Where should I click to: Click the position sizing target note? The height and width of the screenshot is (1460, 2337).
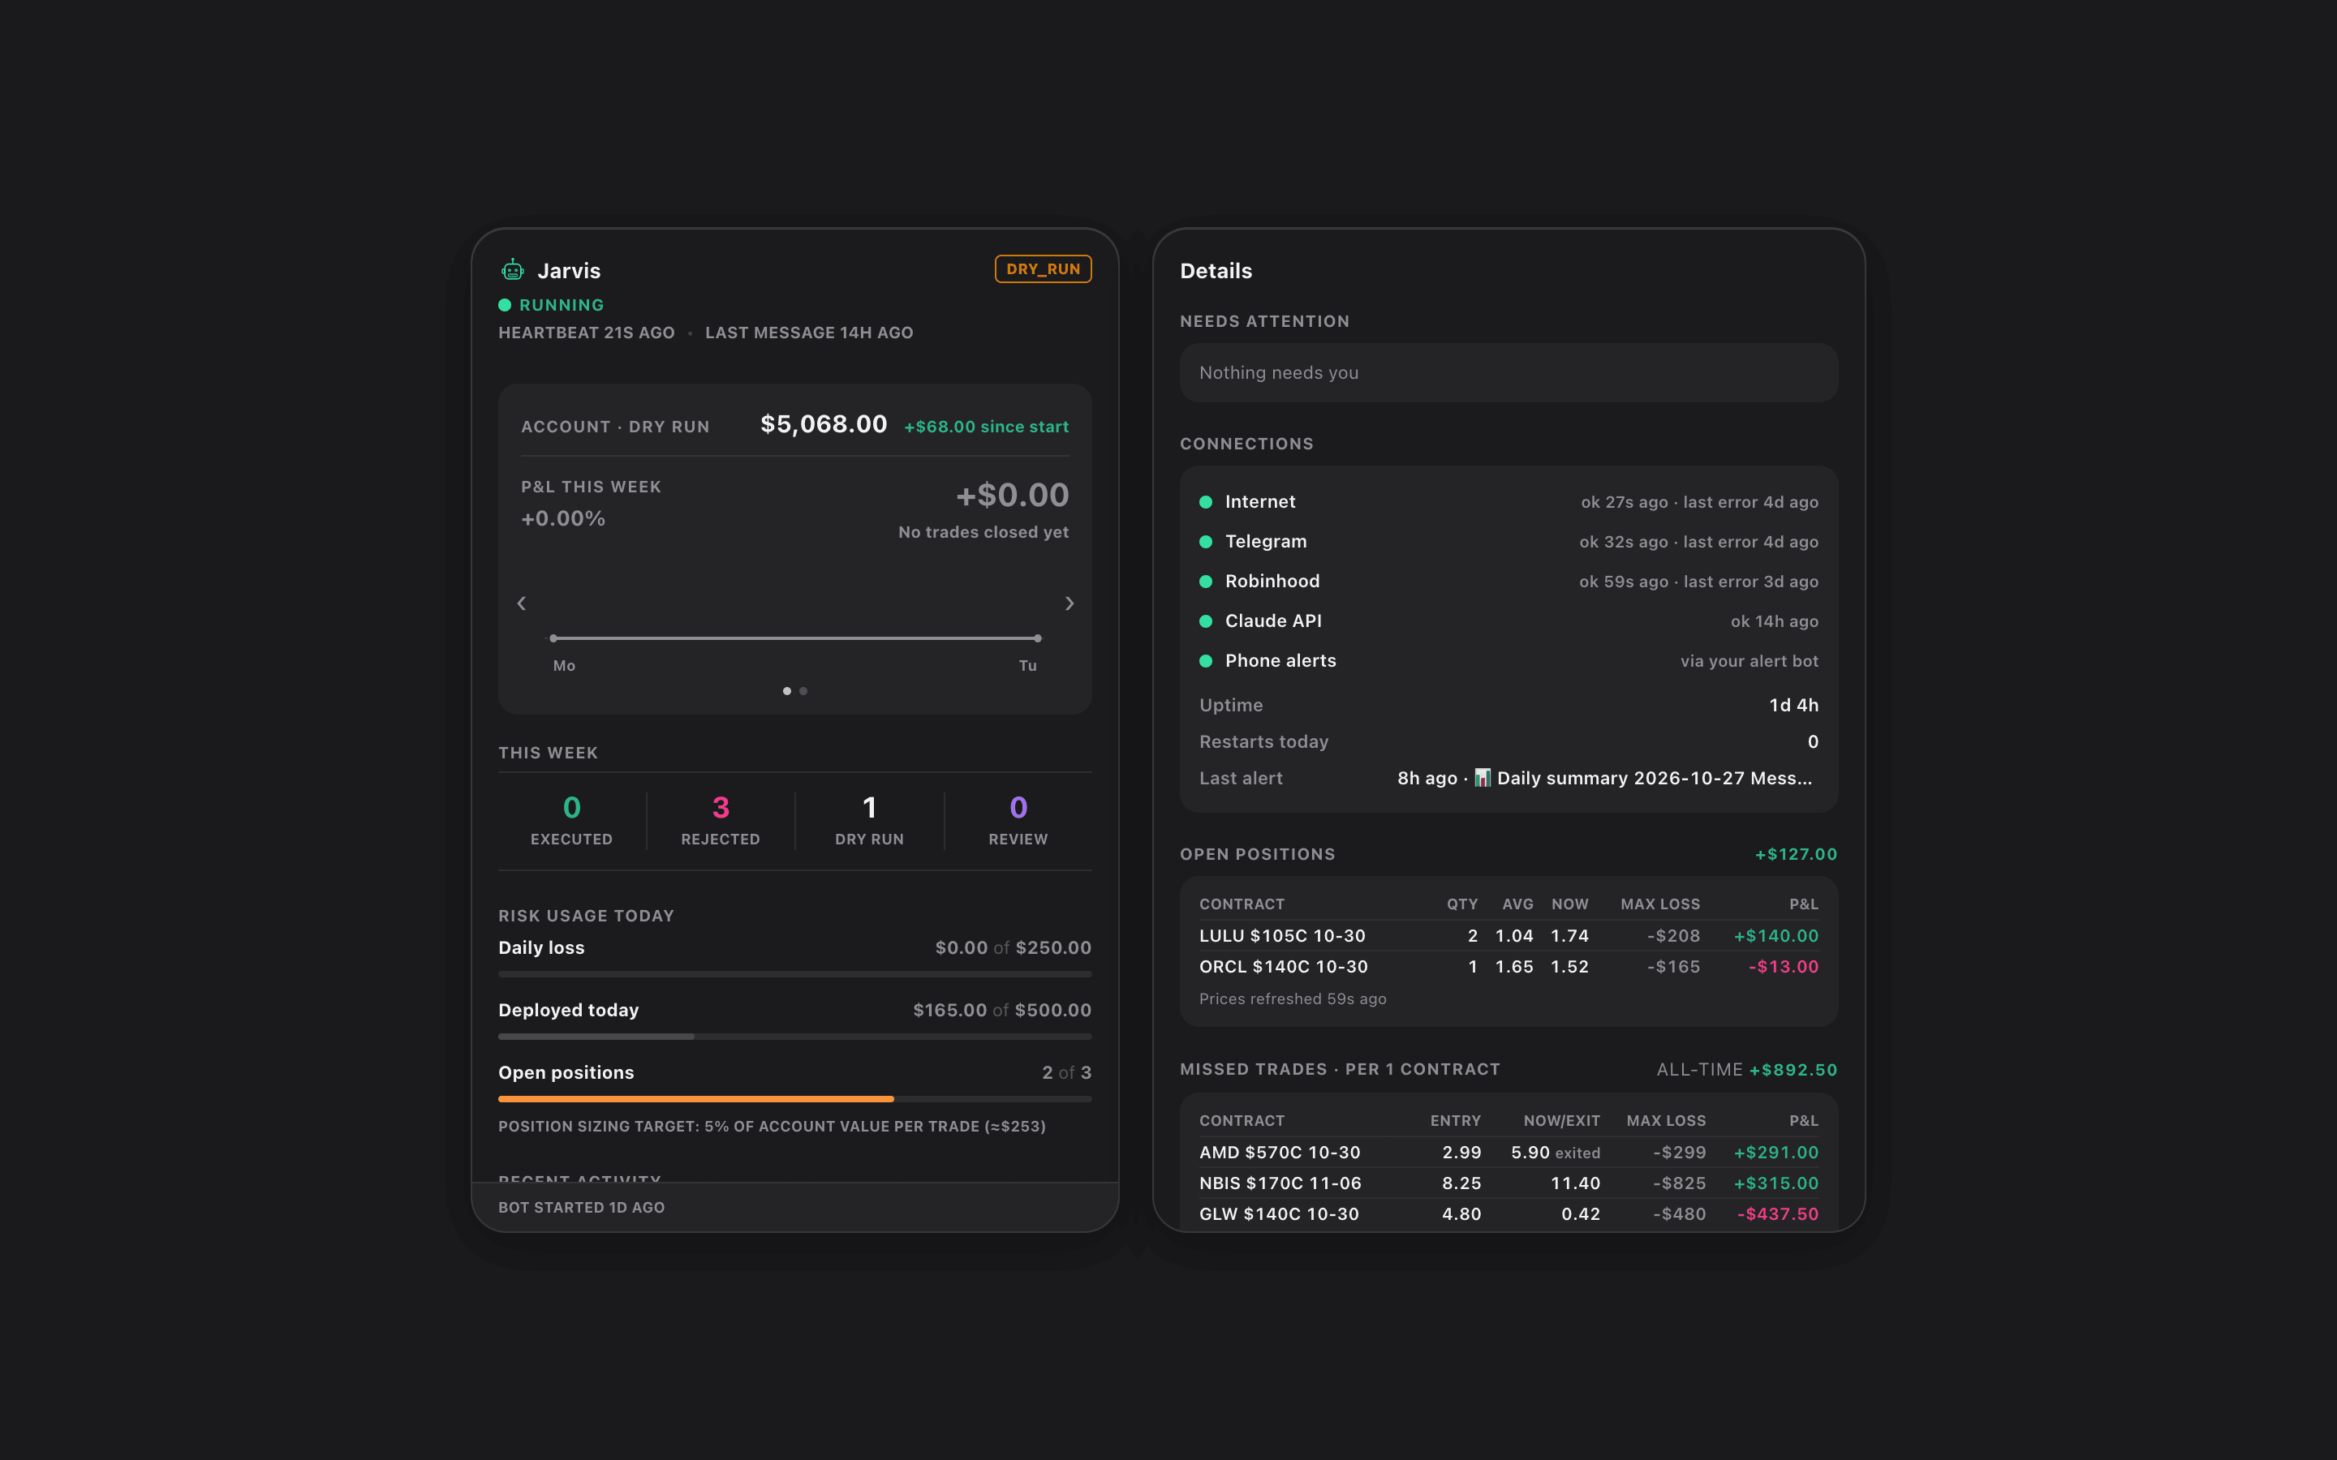pyautogui.click(x=772, y=1126)
